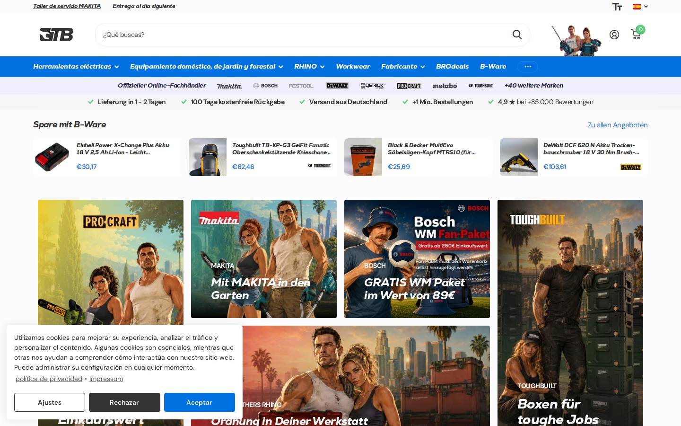This screenshot has width=681, height=426.
Task: Click the Lieferung in 1 - 2 Tagen text
Action: tap(131, 102)
